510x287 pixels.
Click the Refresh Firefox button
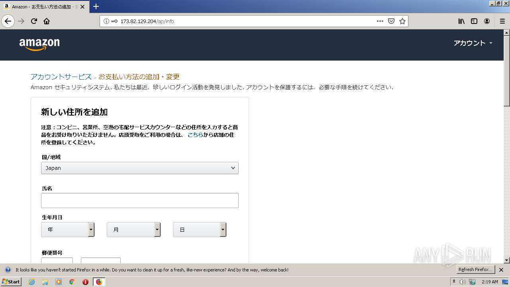476,270
